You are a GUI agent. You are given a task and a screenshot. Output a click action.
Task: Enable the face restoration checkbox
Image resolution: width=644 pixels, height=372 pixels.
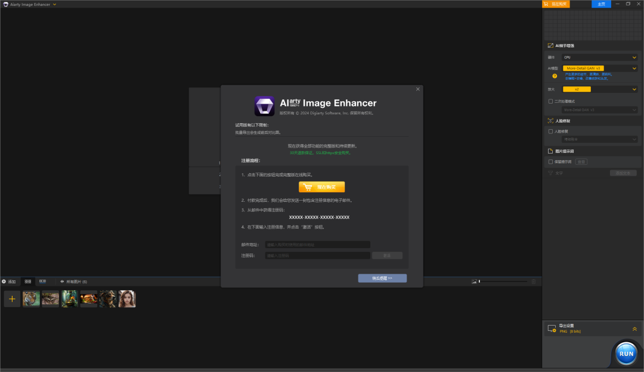(x=551, y=132)
